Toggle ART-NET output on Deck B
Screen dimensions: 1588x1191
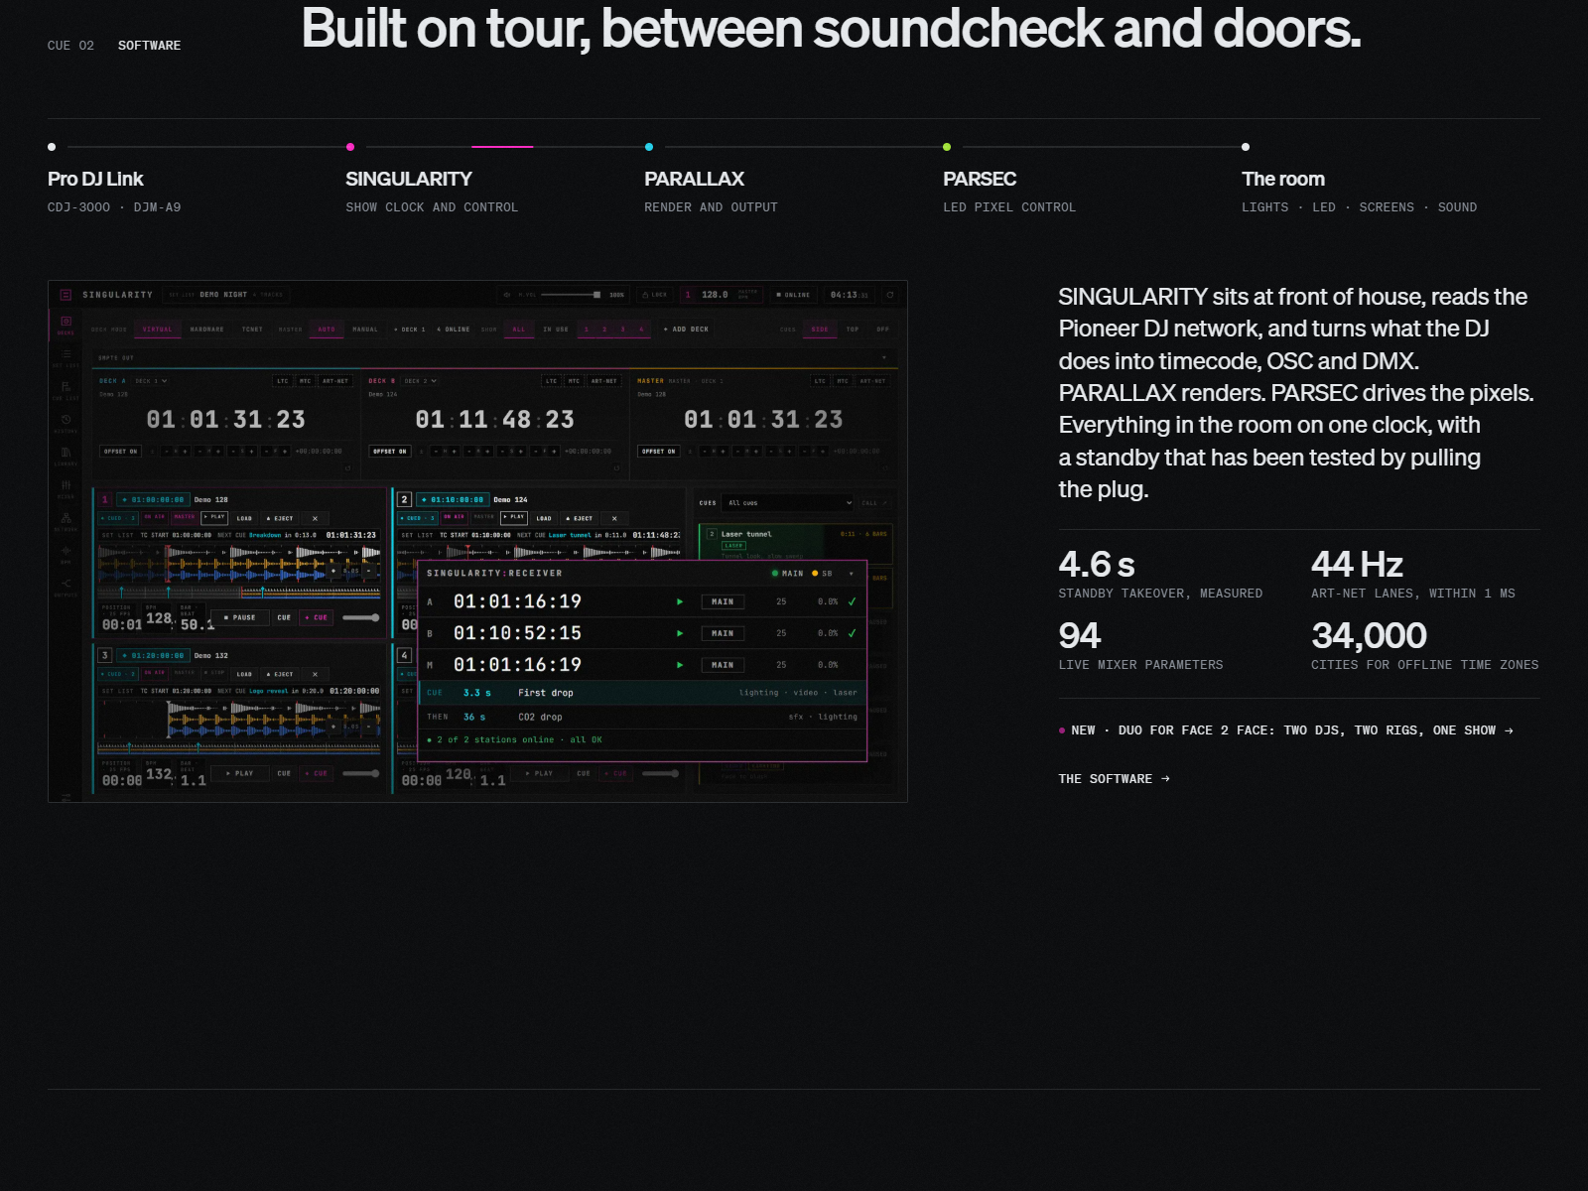(603, 381)
